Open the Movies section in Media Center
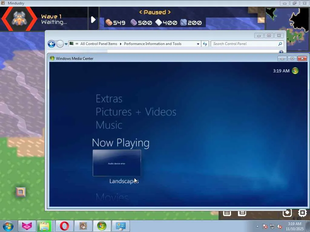The width and height of the screenshot is (310, 232). click(x=112, y=197)
